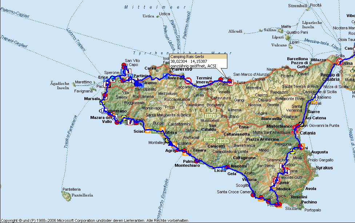Screen dimensions: 355x223
Task: Click the SS640 road shield
Action: pyautogui.click(x=210, y=140)
